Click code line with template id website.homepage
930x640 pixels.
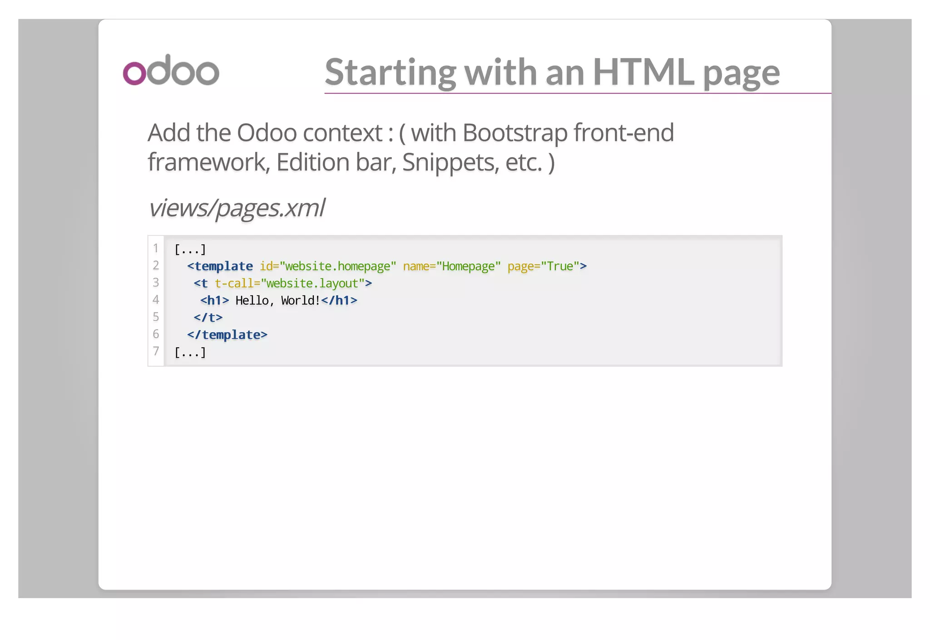coord(387,266)
